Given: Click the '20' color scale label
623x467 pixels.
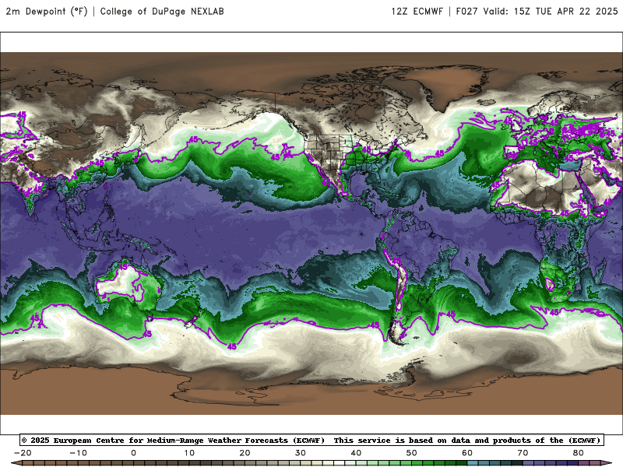Looking at the screenshot, I should (x=245, y=453).
